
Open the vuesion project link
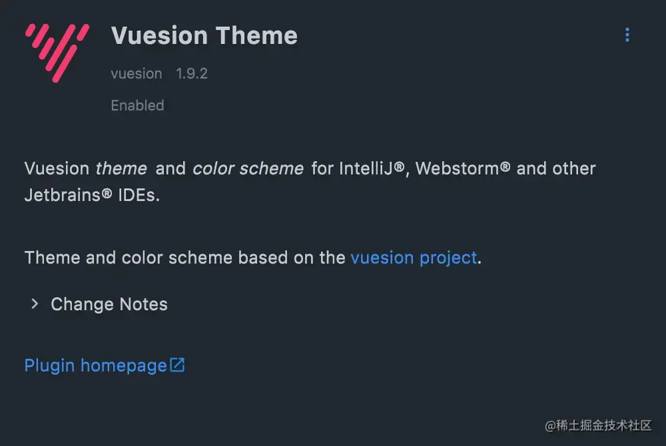pos(414,258)
